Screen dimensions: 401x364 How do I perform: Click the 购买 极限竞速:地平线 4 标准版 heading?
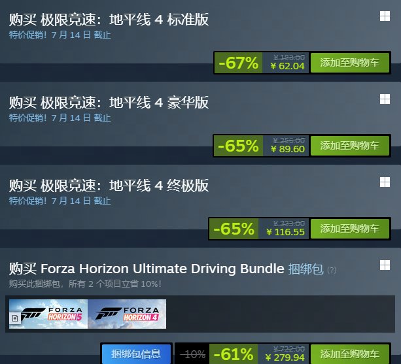pos(109,20)
